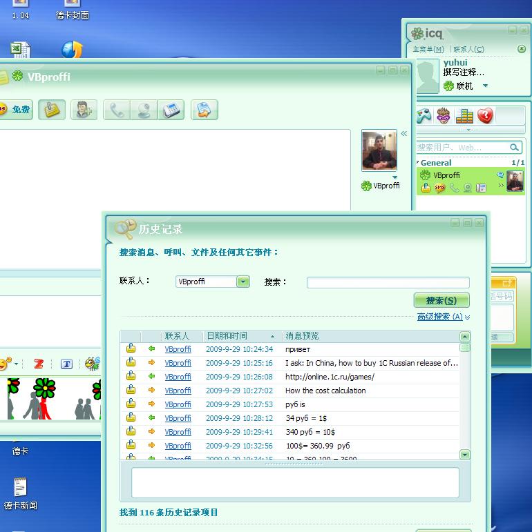Open the 联系人 VBproffi combo box

(x=243, y=282)
